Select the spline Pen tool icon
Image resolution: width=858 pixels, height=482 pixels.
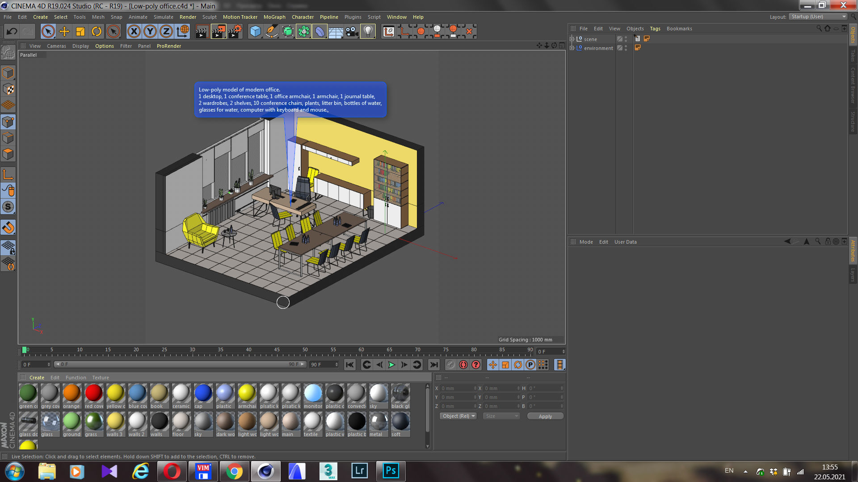pos(271,31)
